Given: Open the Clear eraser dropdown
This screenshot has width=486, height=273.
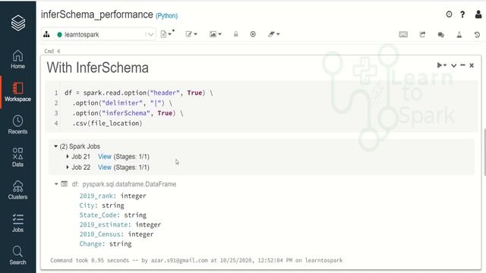Looking at the screenshot, I should (273, 34).
